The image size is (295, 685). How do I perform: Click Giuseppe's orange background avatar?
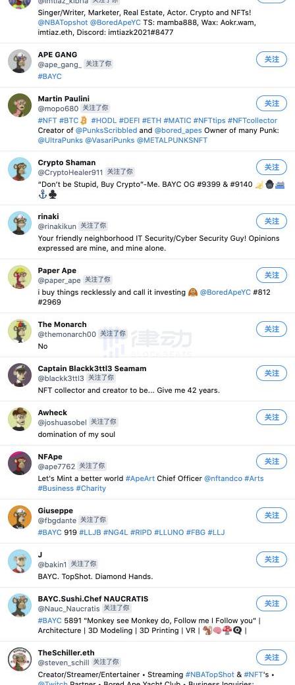[20, 517]
